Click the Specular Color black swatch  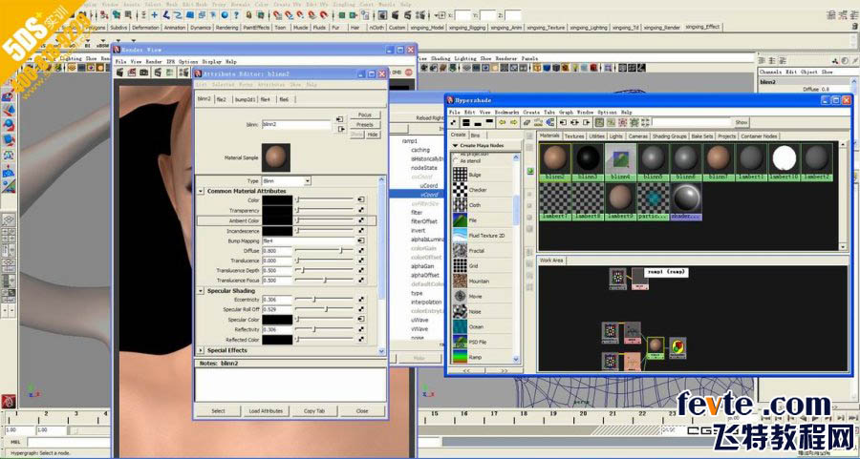pyautogui.click(x=277, y=319)
